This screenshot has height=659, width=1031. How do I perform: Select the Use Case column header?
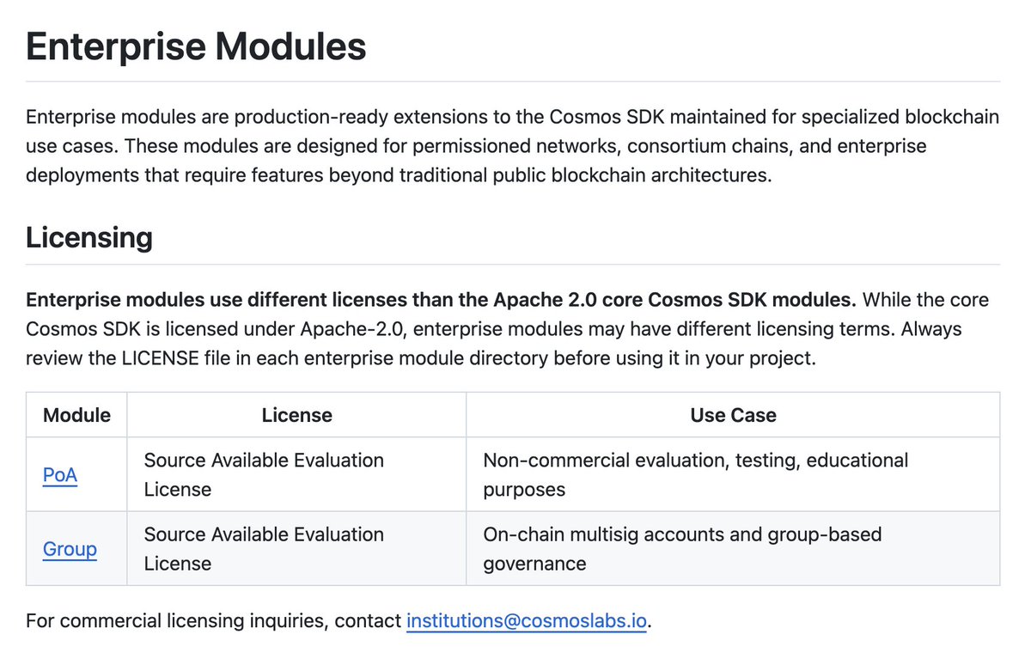pos(733,416)
